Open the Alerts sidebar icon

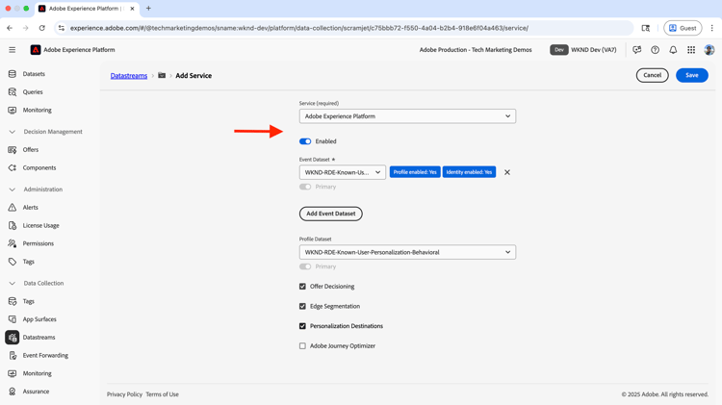(x=13, y=208)
